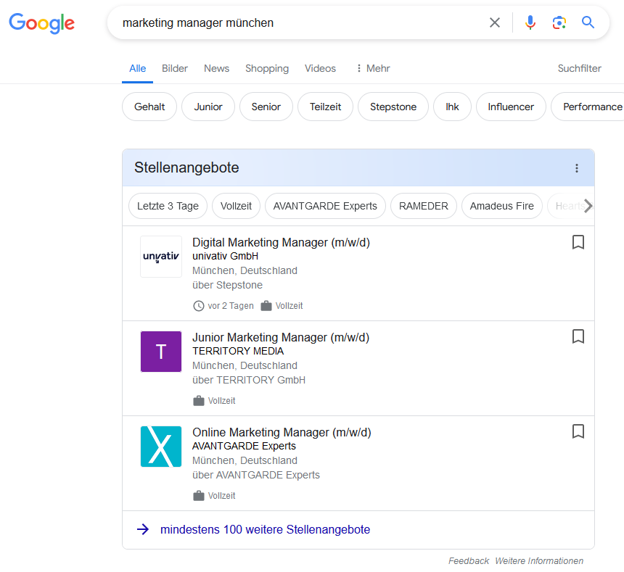Click the arrow icon beside weitere Stellenangebote

[x=143, y=529]
